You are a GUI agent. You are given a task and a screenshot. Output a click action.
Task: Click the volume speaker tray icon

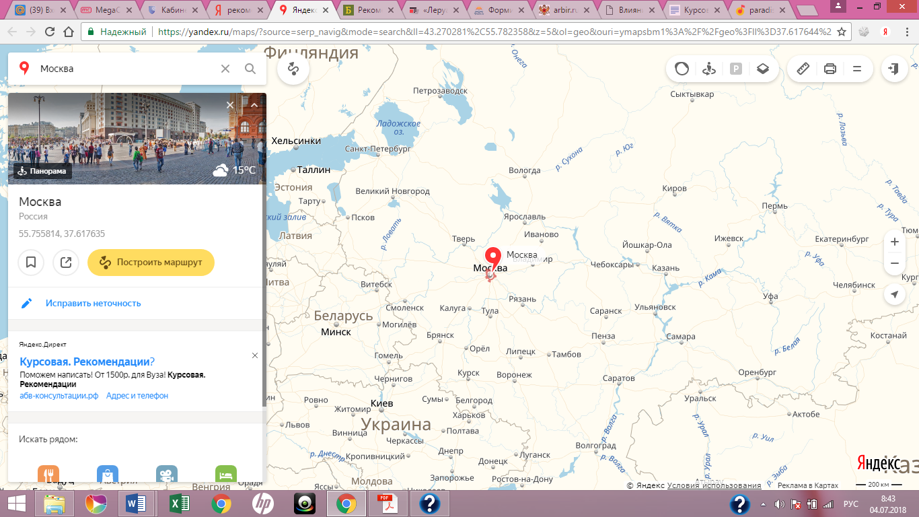[779, 504]
